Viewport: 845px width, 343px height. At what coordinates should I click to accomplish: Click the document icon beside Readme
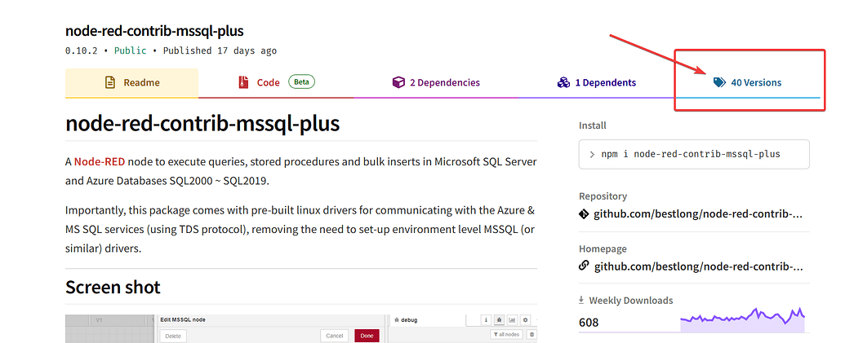click(x=109, y=82)
